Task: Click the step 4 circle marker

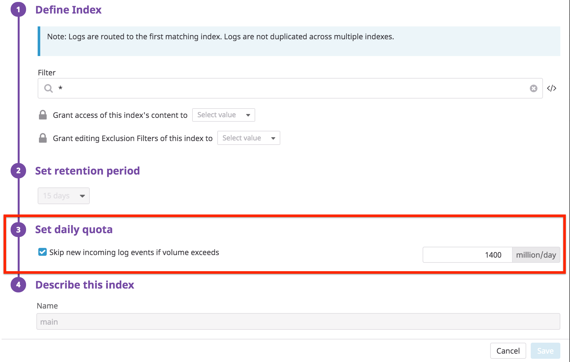Action: (18, 285)
